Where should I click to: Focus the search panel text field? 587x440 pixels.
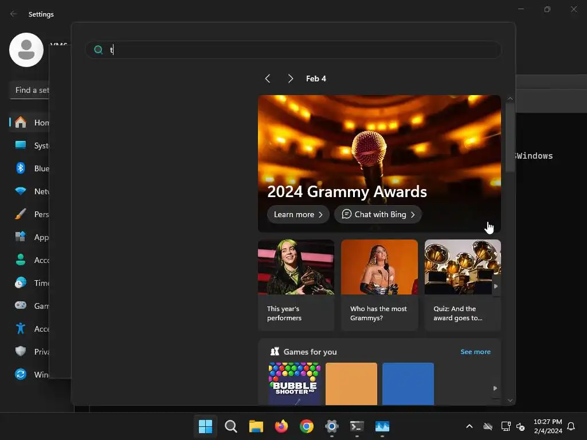(x=293, y=50)
